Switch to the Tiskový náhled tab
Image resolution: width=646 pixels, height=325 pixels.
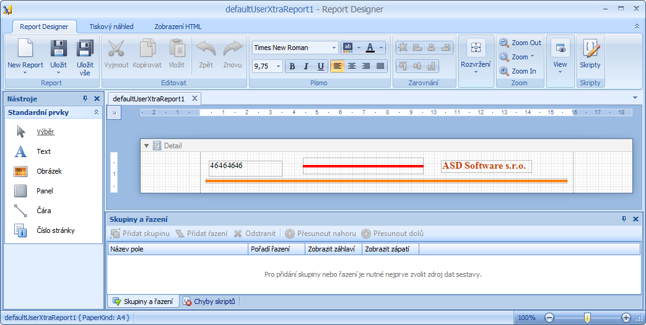111,27
